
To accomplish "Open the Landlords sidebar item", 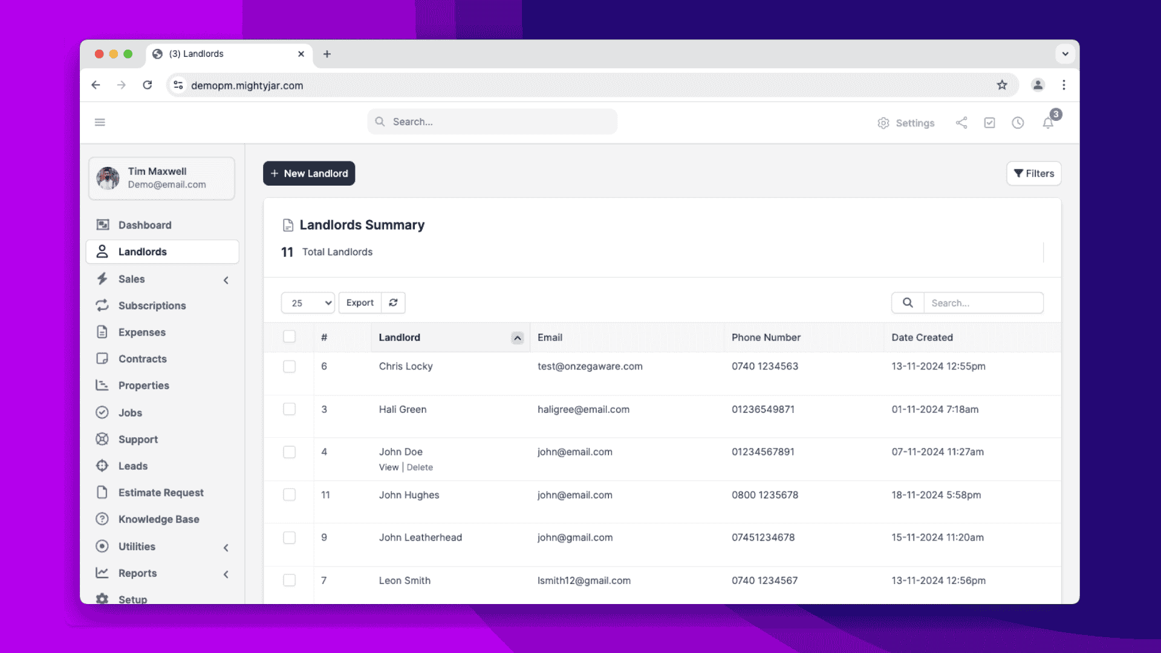I will click(x=162, y=252).
